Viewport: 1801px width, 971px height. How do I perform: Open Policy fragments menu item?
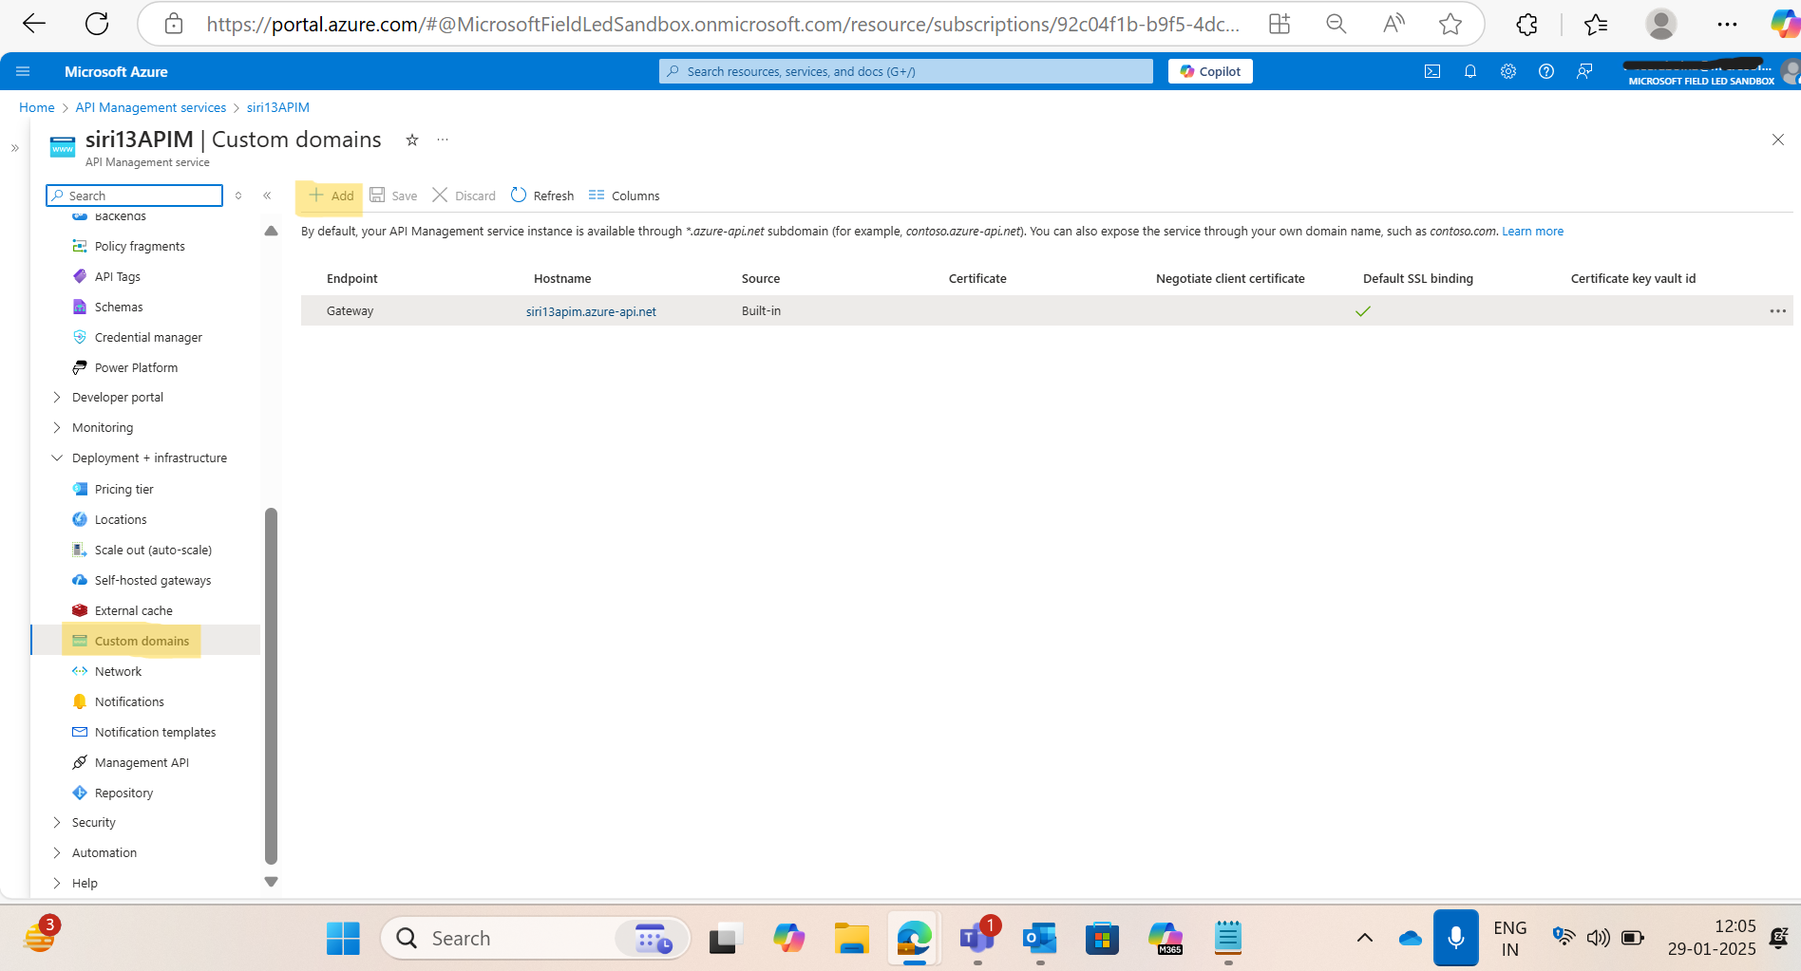coord(140,246)
